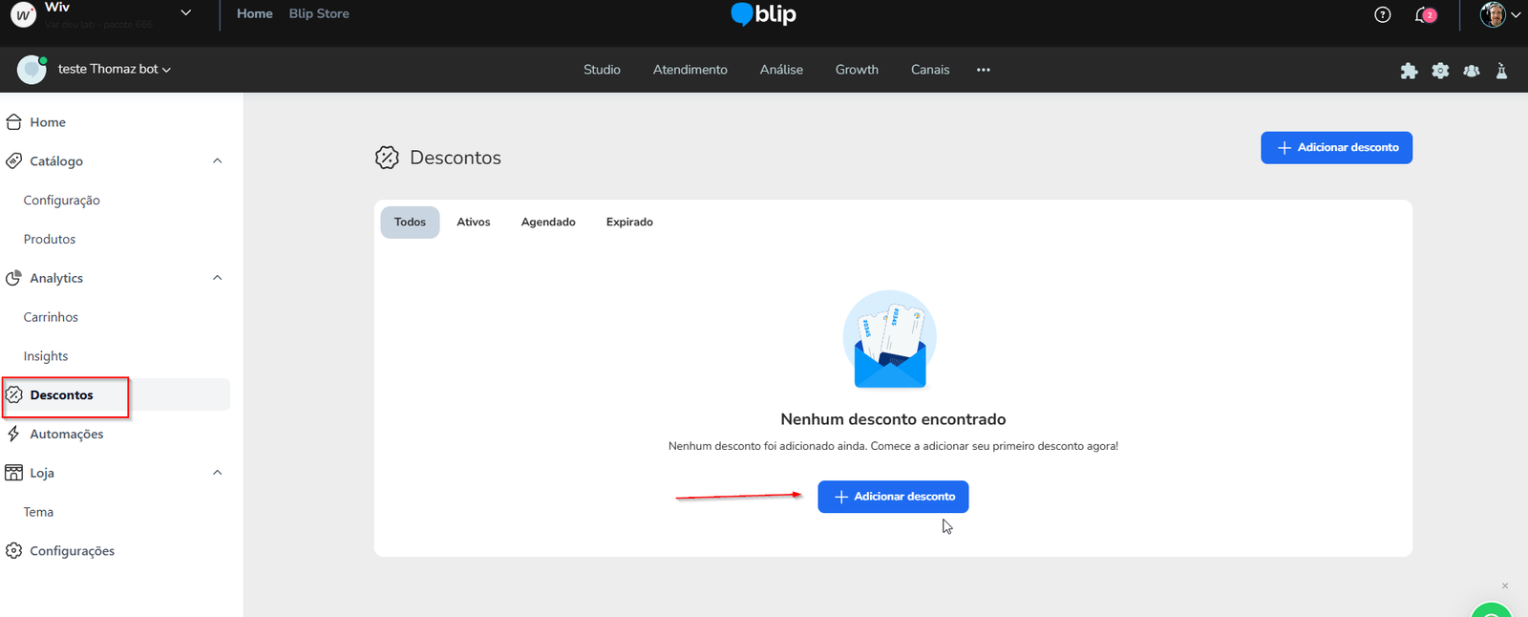
Task: Click the lab flask icon
Action: [1501, 71]
